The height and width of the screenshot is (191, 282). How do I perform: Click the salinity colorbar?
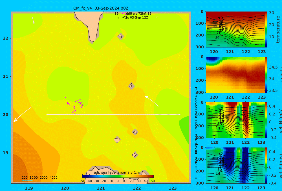tap(266, 75)
